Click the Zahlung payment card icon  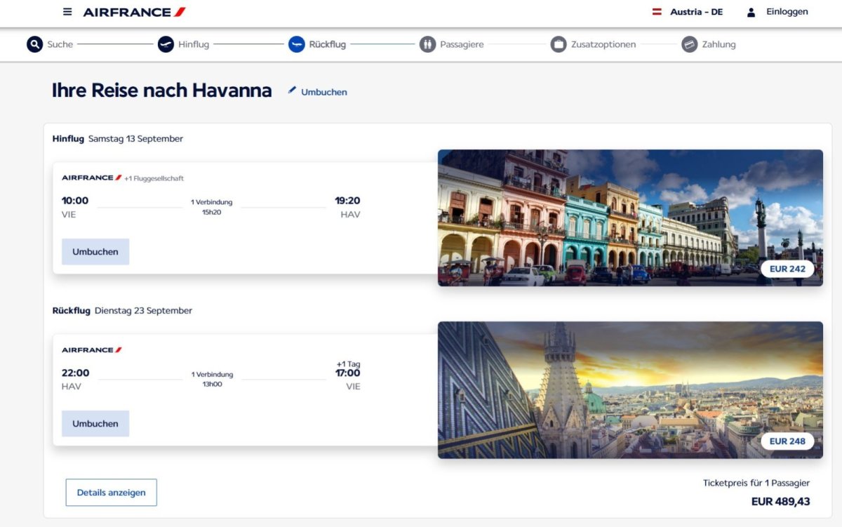click(x=689, y=44)
